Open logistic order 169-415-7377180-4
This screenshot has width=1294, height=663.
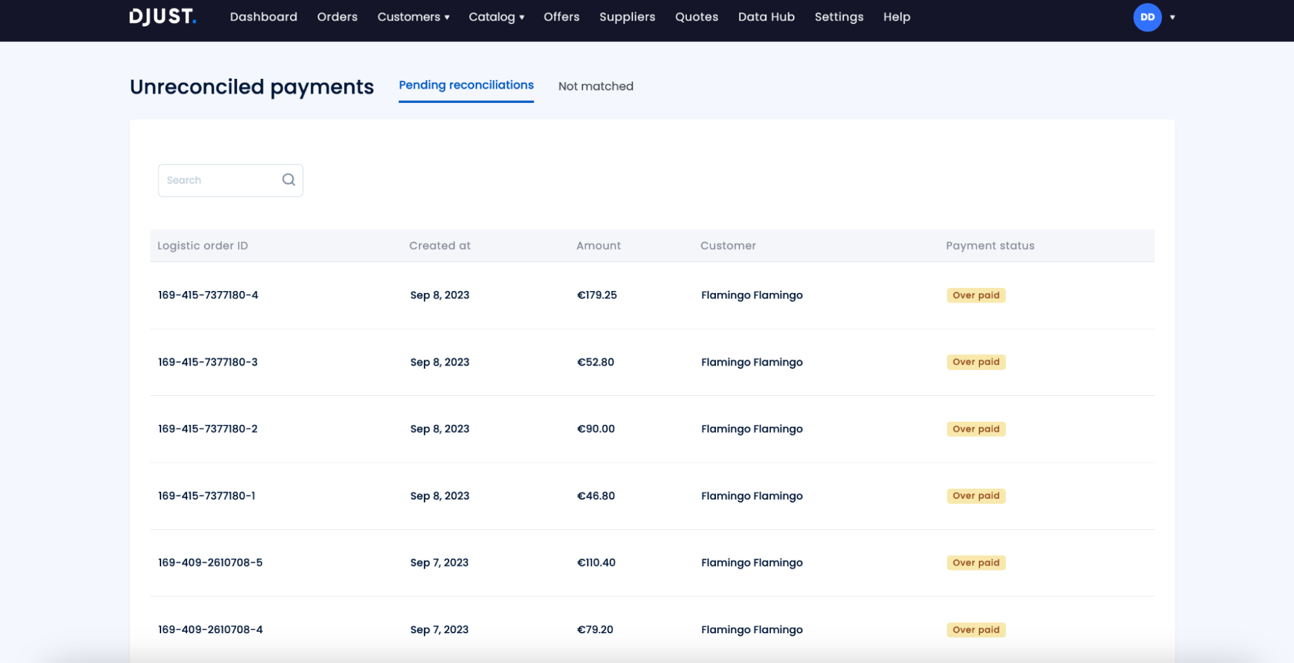(208, 295)
